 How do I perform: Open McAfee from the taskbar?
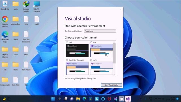tap(109, 99)
